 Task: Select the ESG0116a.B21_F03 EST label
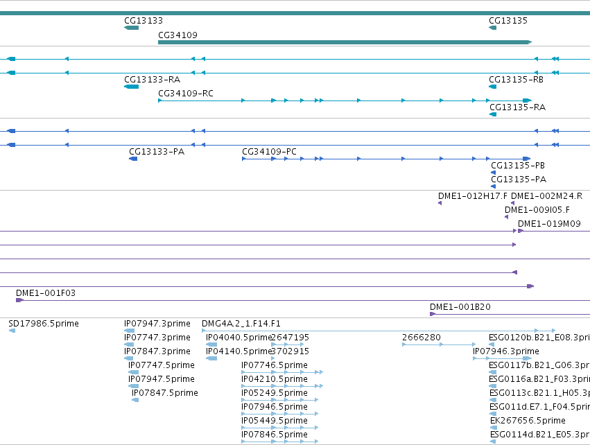539,379
